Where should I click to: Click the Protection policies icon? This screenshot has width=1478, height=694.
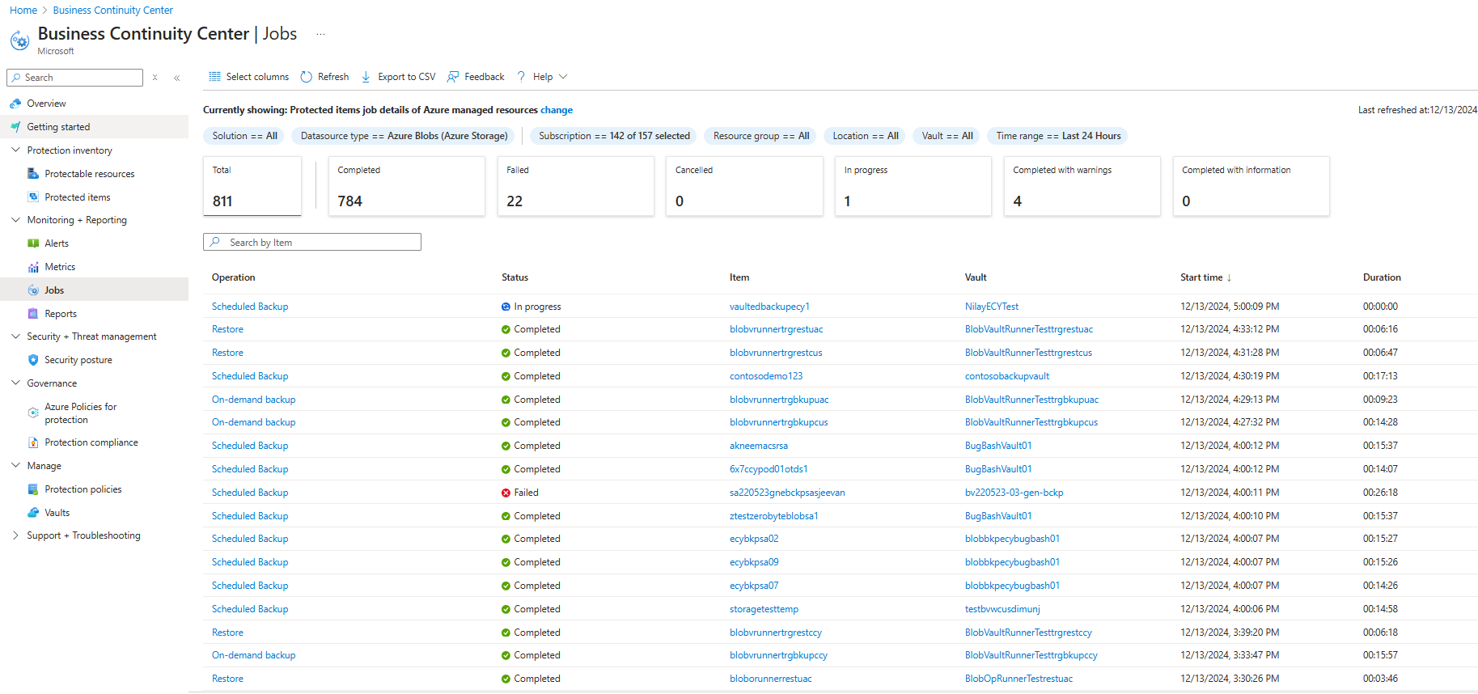(33, 489)
